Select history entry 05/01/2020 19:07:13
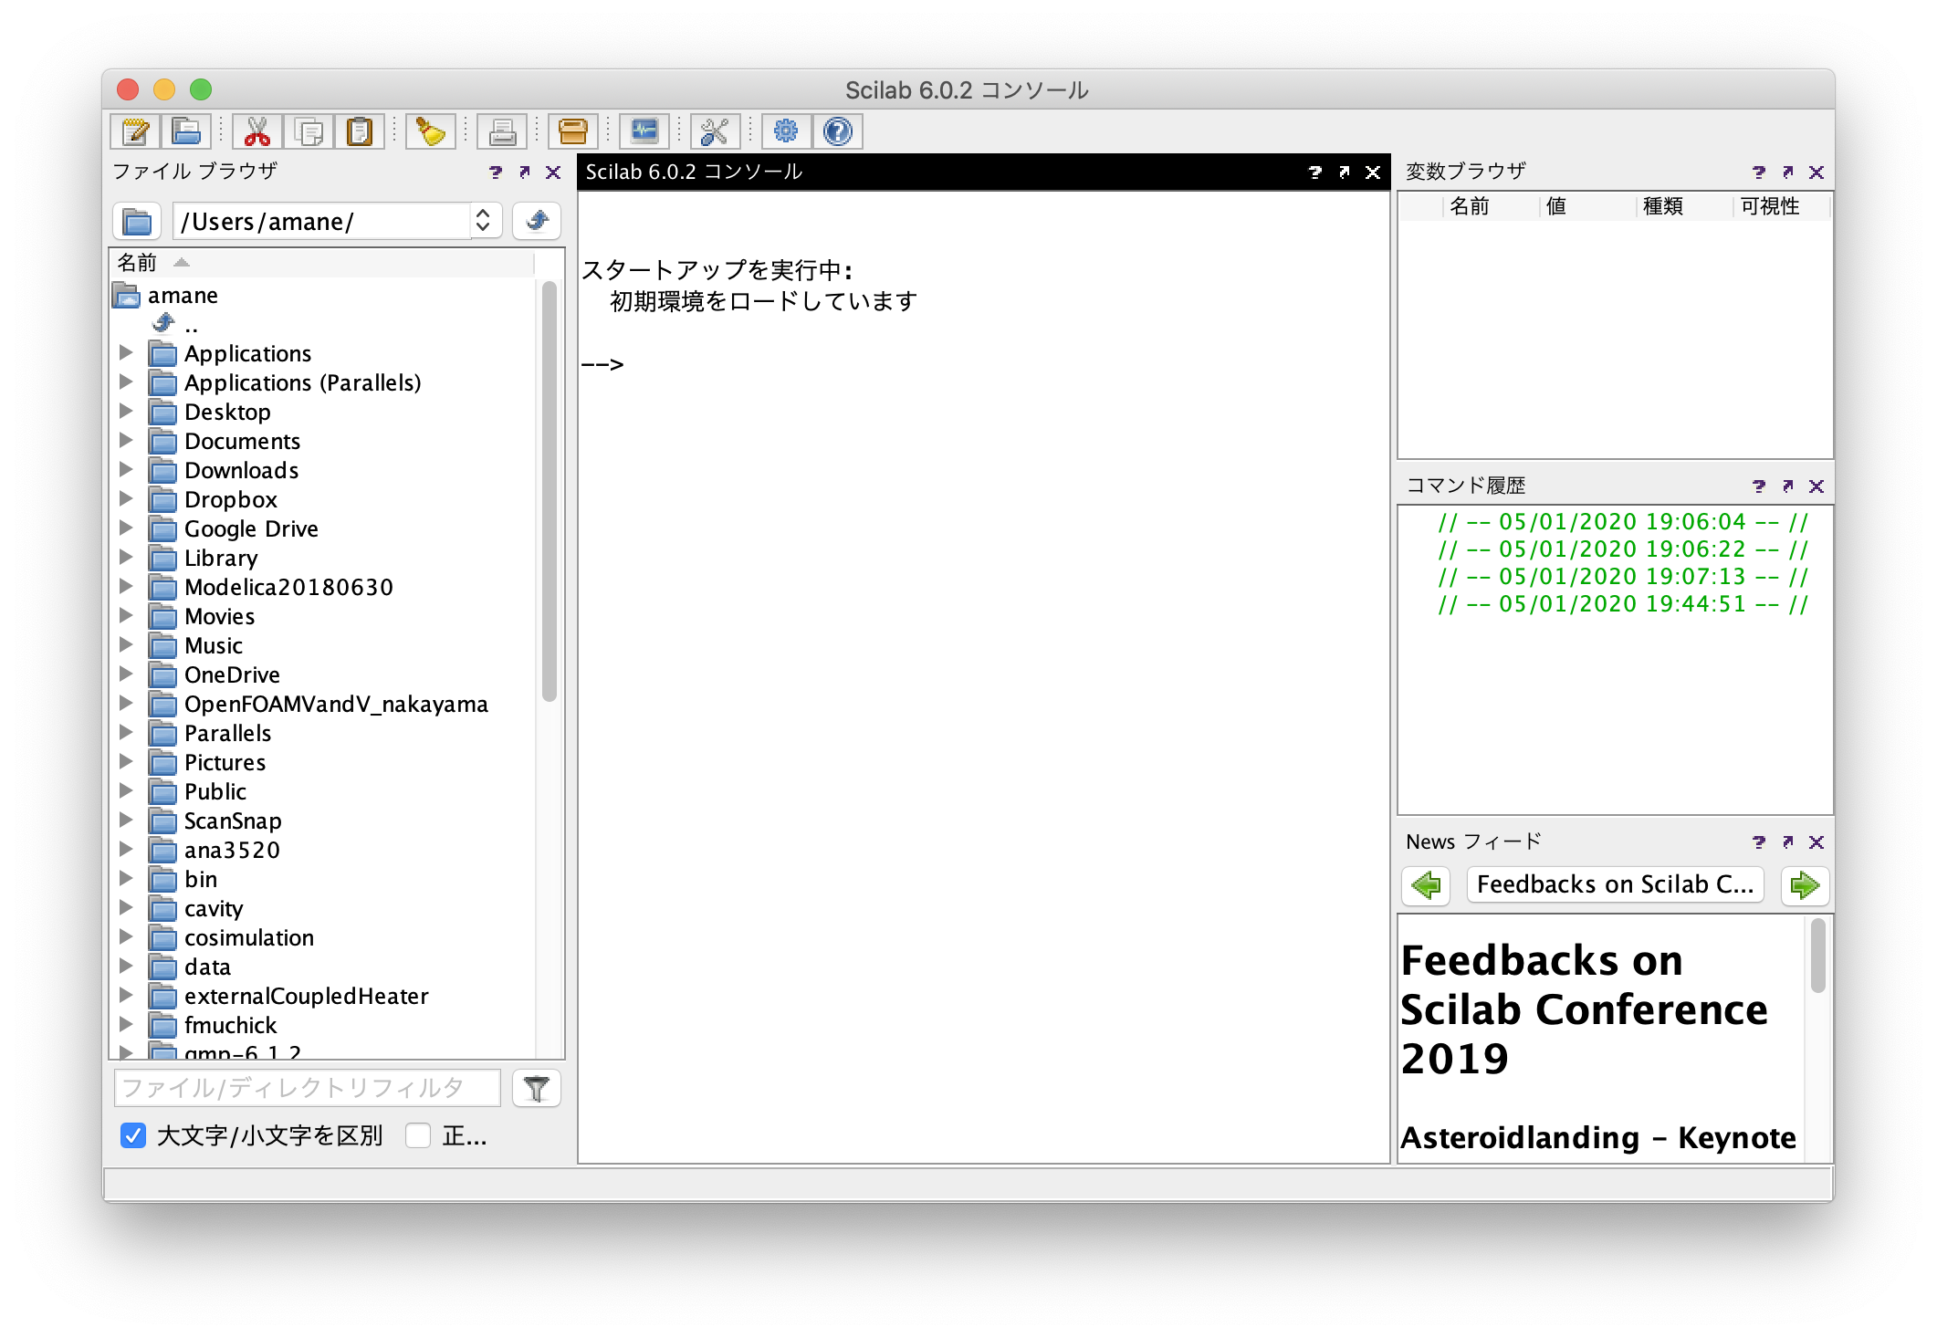The height and width of the screenshot is (1338, 1937). [x=1622, y=576]
